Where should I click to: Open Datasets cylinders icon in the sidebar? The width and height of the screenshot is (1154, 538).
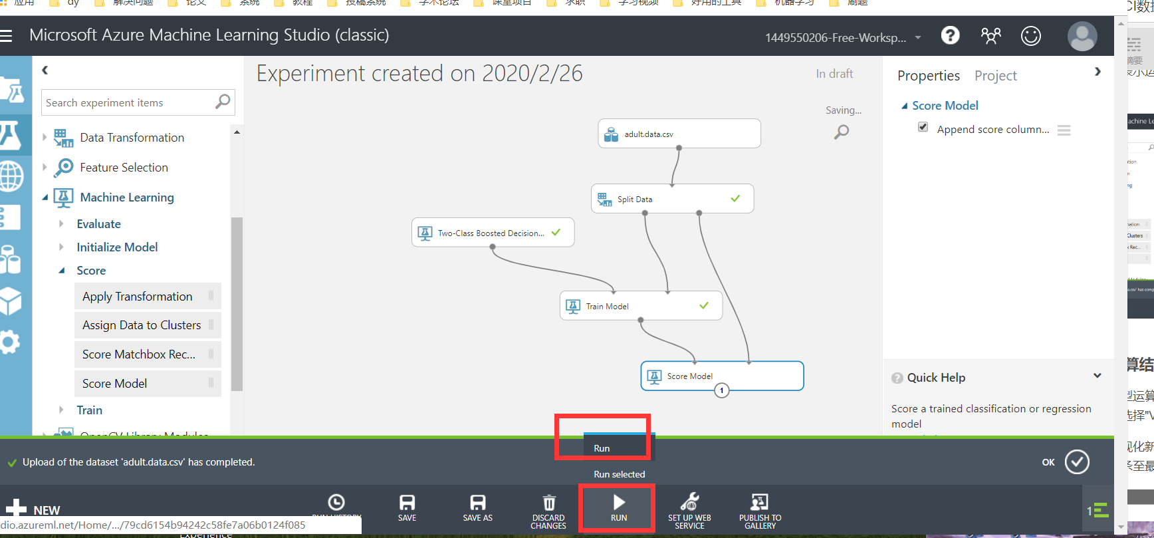tap(9, 259)
